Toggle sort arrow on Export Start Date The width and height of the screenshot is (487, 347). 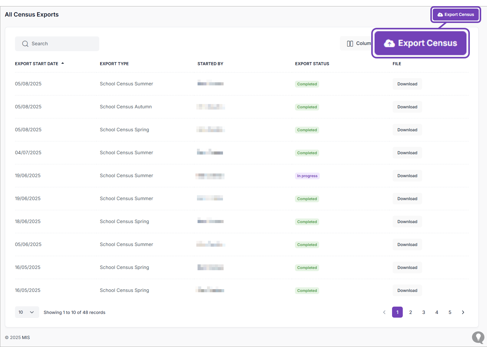[62, 63]
